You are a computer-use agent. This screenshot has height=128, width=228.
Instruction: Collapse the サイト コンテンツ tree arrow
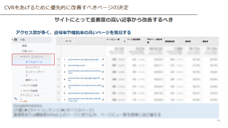[x=21, y=57]
